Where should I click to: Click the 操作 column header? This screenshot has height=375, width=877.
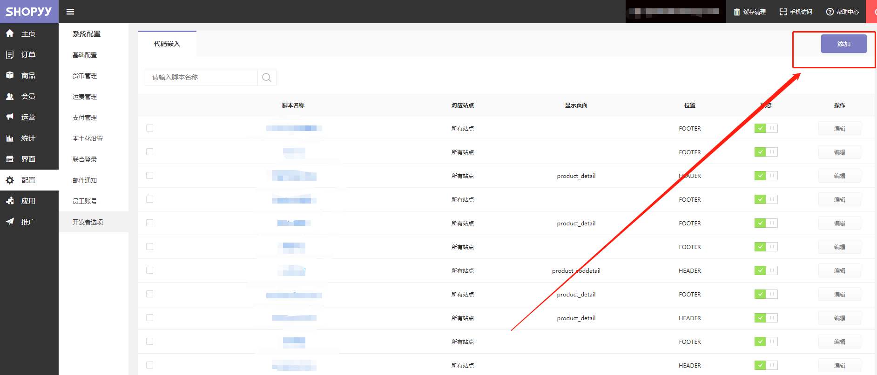[840, 105]
